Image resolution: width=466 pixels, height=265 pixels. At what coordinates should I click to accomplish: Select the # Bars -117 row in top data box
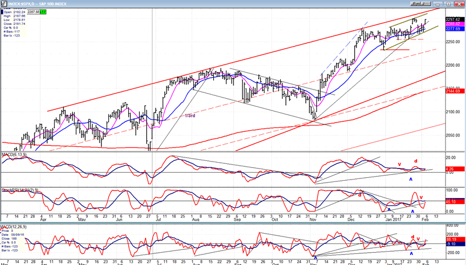click(12, 32)
